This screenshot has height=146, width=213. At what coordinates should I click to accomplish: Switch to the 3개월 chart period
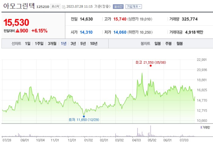coord(52,43)
